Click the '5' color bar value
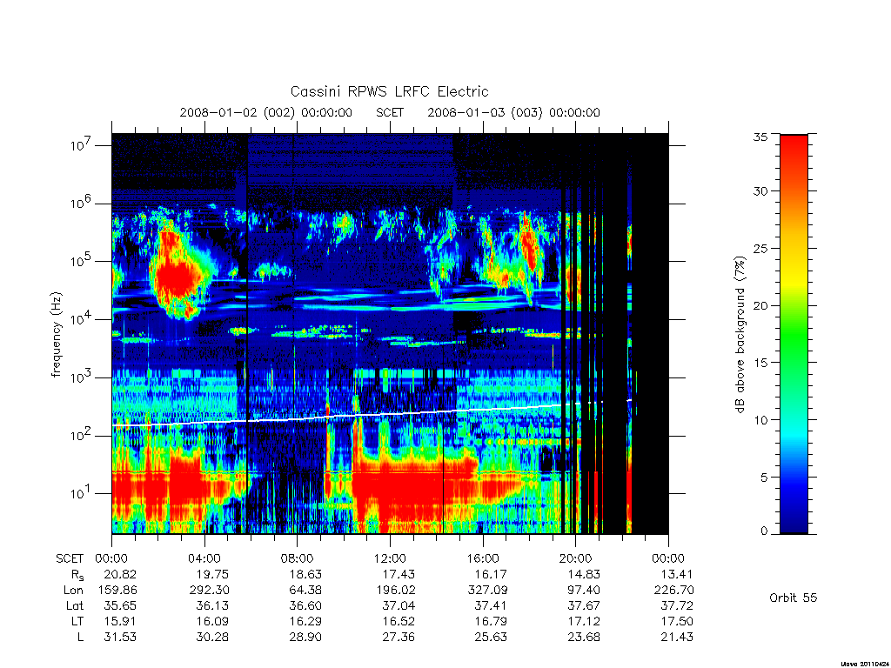 tap(764, 478)
